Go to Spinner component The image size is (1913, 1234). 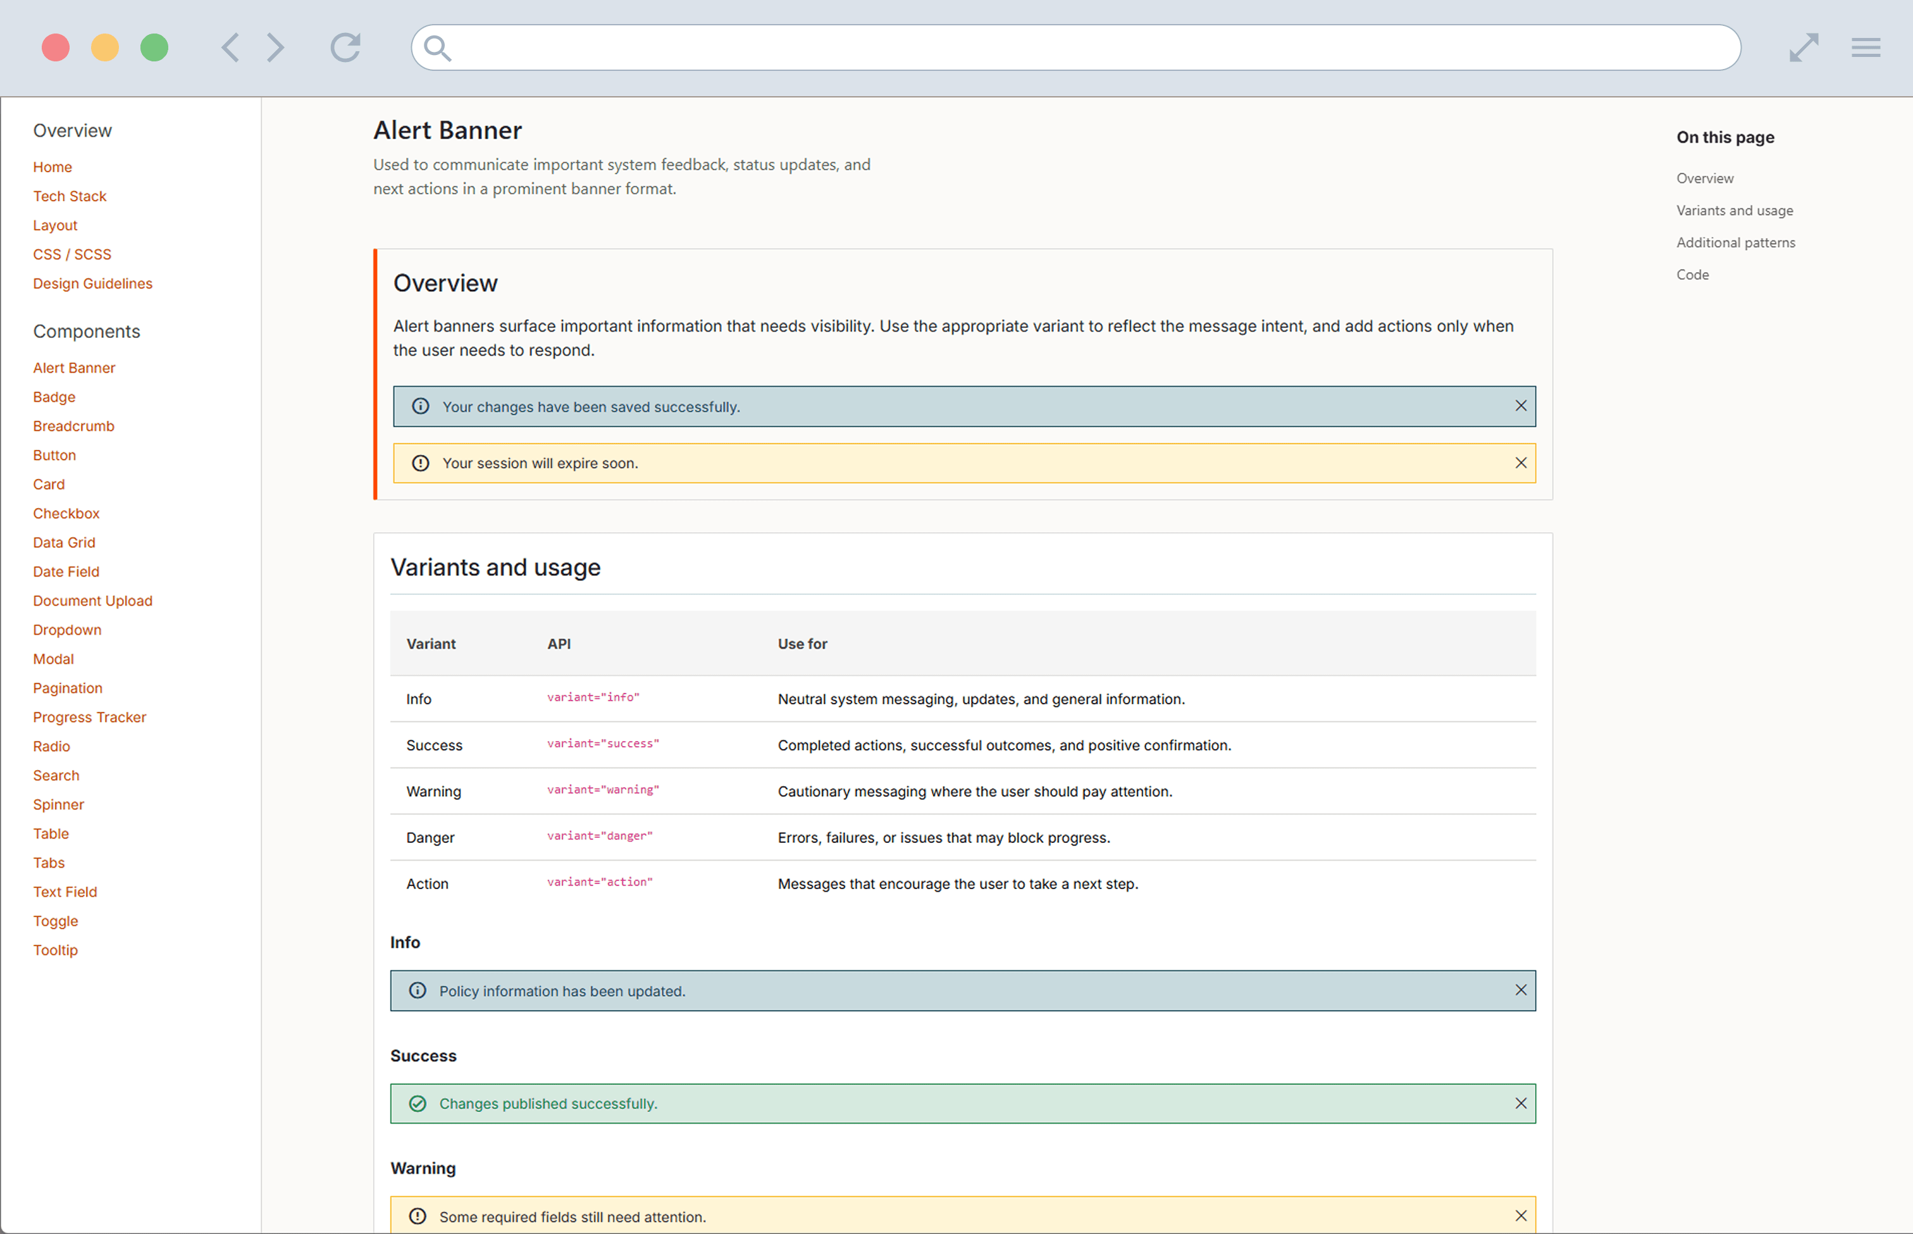58,804
